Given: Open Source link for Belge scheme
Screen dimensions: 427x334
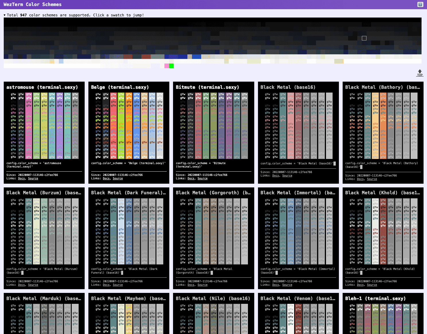Looking at the screenshot, I should [x=118, y=178].
